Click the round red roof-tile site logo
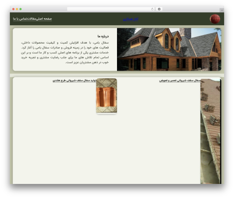The height and width of the screenshot is (198, 234). [x=215, y=19]
